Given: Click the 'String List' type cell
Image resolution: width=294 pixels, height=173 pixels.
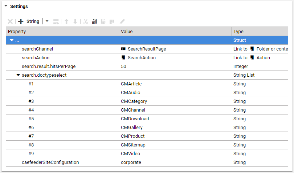Looking at the screenshot, I should (x=260, y=75).
